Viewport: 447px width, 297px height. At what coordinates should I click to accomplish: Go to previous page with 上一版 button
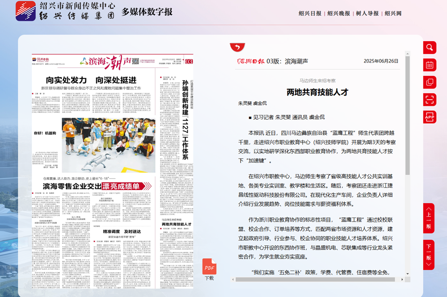click(x=429, y=218)
